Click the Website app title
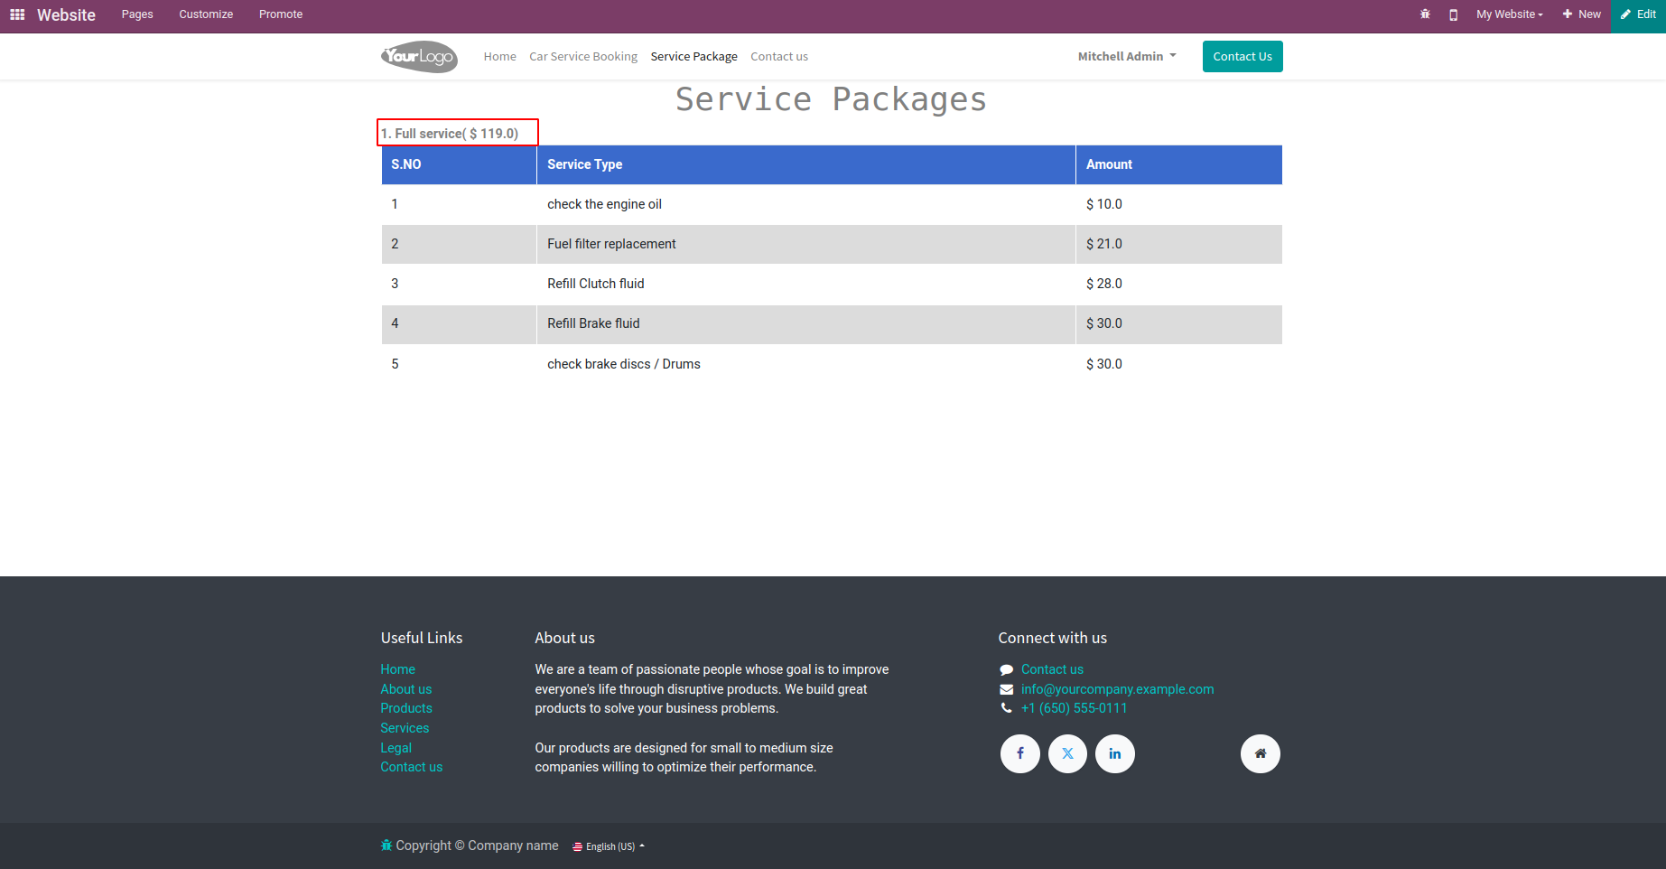Image resolution: width=1666 pixels, height=869 pixels. (x=66, y=15)
